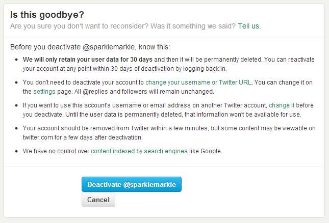The image size is (329, 223).
Task: Click the first bullet point marker
Action: pyautogui.click(x=16, y=60)
